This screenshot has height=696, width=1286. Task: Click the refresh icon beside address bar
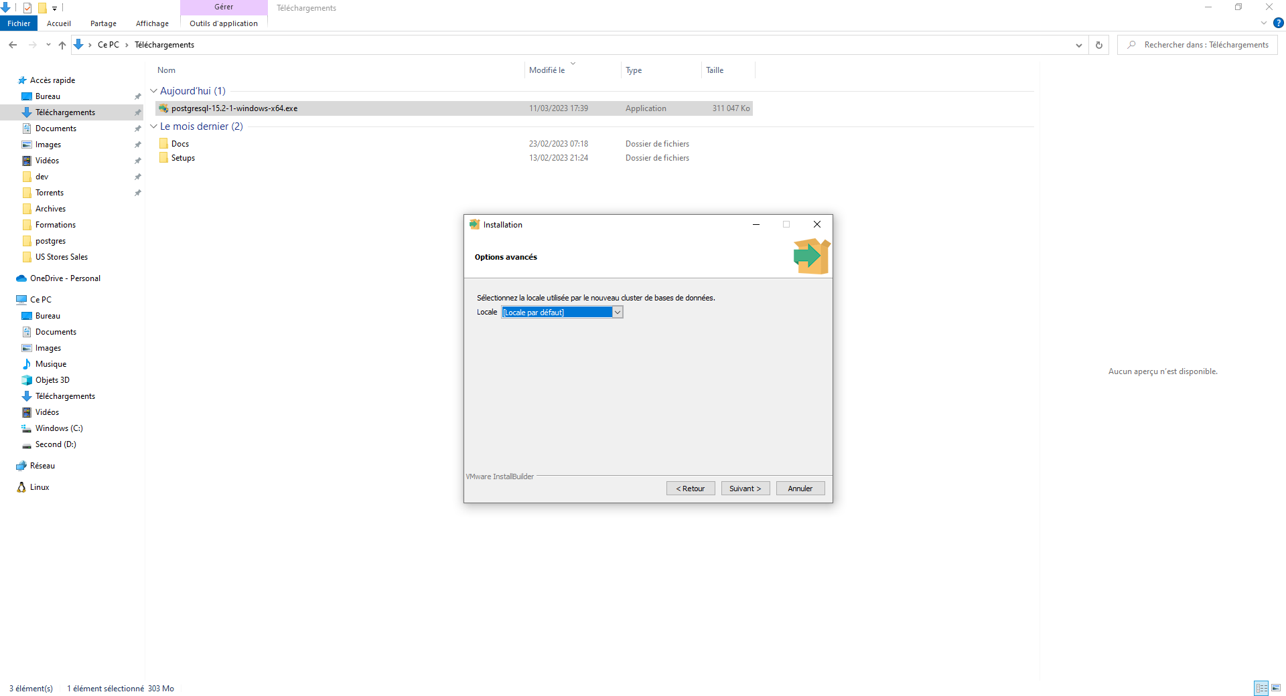coord(1098,45)
